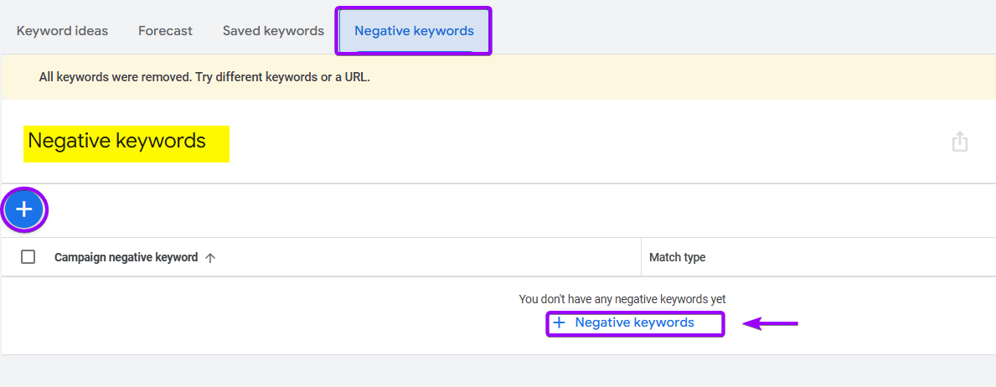This screenshot has height=387, width=996.
Task: Open the Keyword ideas tab
Action: coord(62,31)
